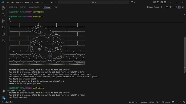Expand the terminal launch profile dropdown
The width and height of the screenshot is (186, 104).
[164, 7]
